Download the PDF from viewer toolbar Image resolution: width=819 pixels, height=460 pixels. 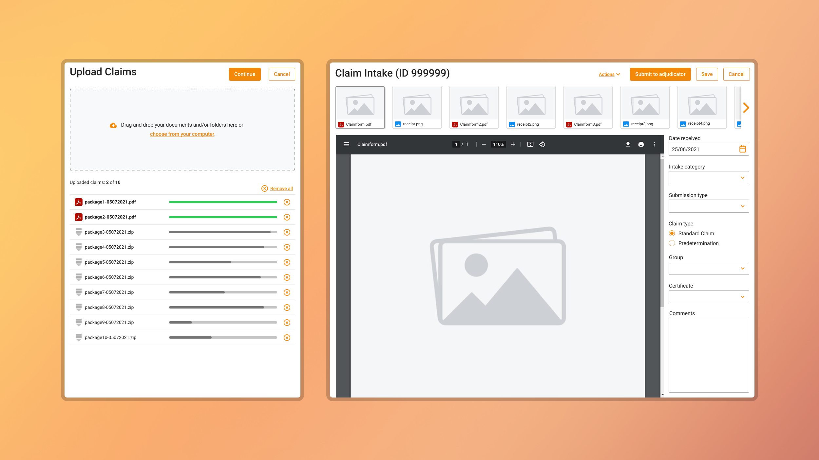coord(628,144)
